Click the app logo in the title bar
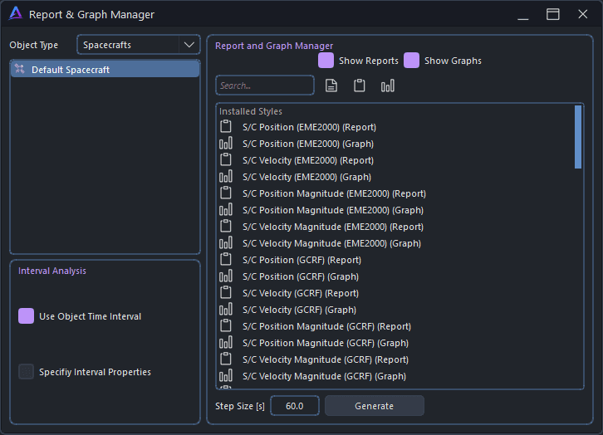The width and height of the screenshot is (603, 435). [16, 14]
